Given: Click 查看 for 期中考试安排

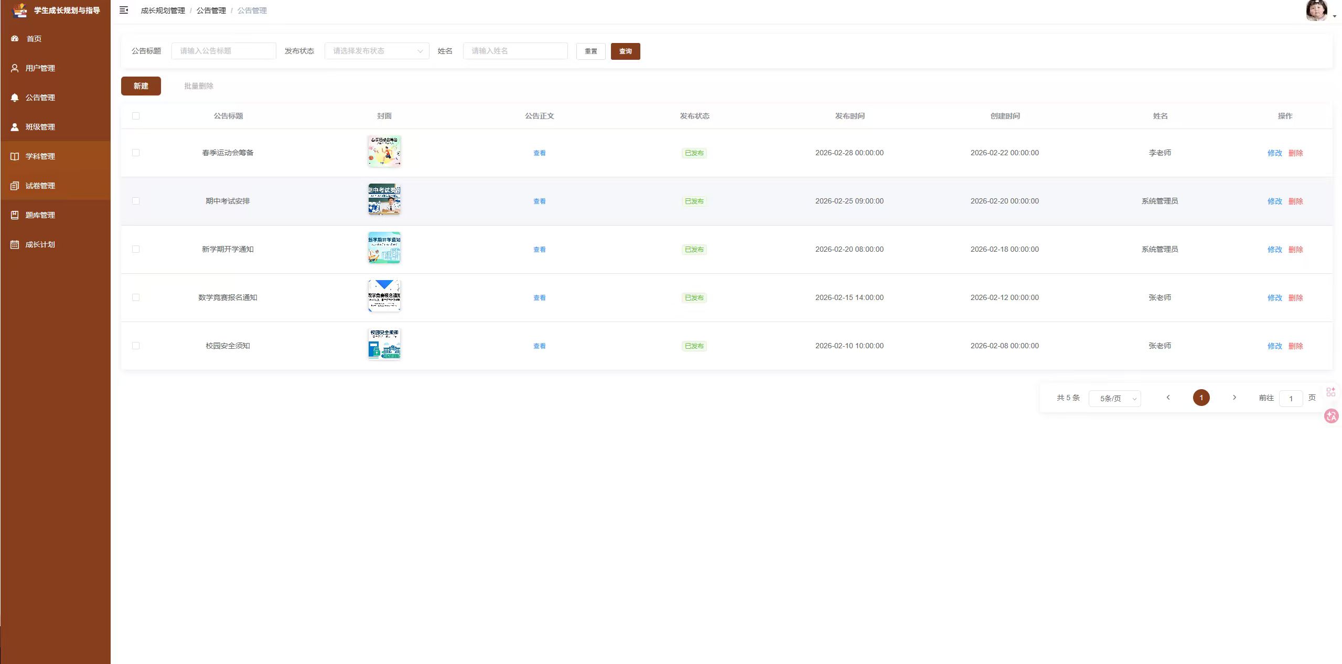Looking at the screenshot, I should click(x=540, y=201).
